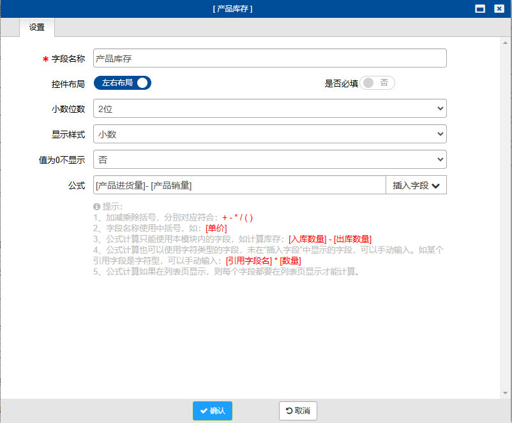
Task: Click the chevron arrow of the 显示样式 selector
Action: point(439,134)
